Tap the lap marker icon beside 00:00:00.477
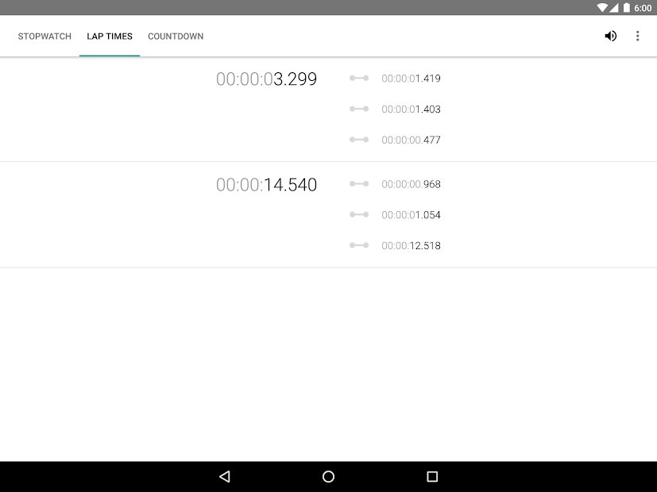This screenshot has height=492, width=657. pos(358,140)
